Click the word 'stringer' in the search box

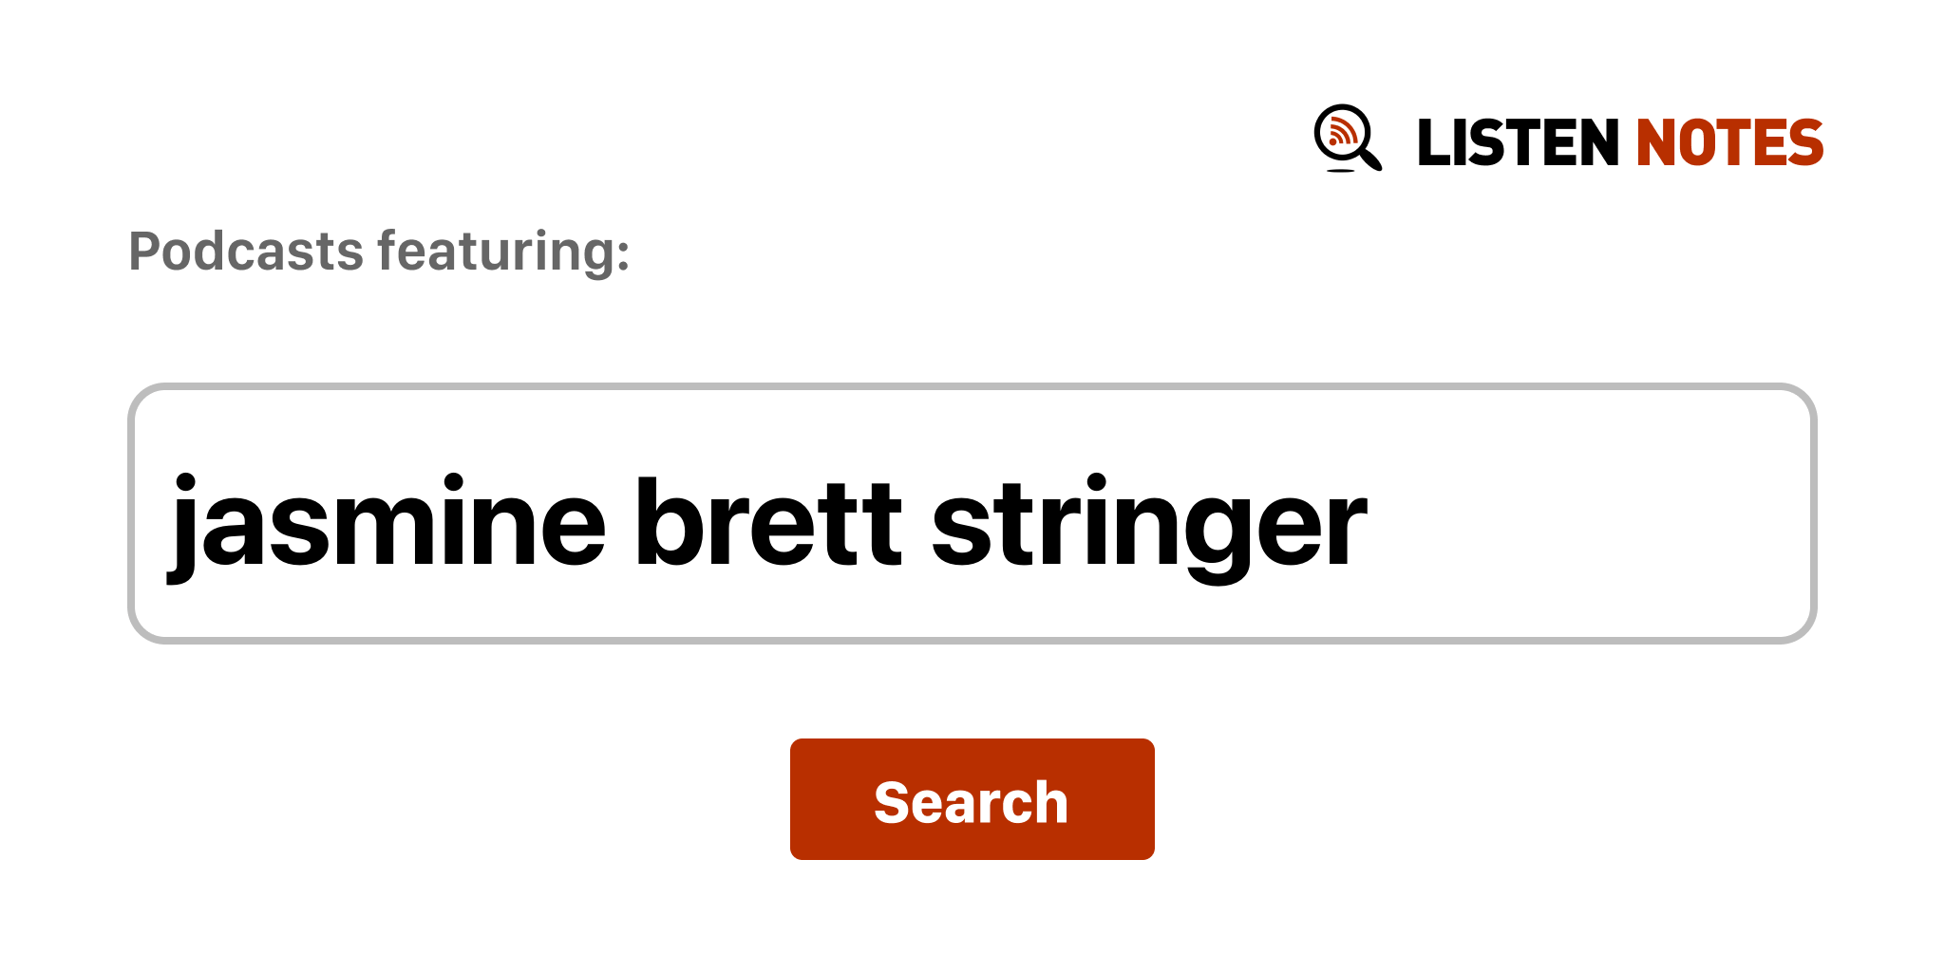click(1148, 523)
